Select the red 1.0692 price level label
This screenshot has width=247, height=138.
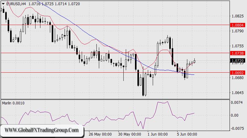click(238, 73)
